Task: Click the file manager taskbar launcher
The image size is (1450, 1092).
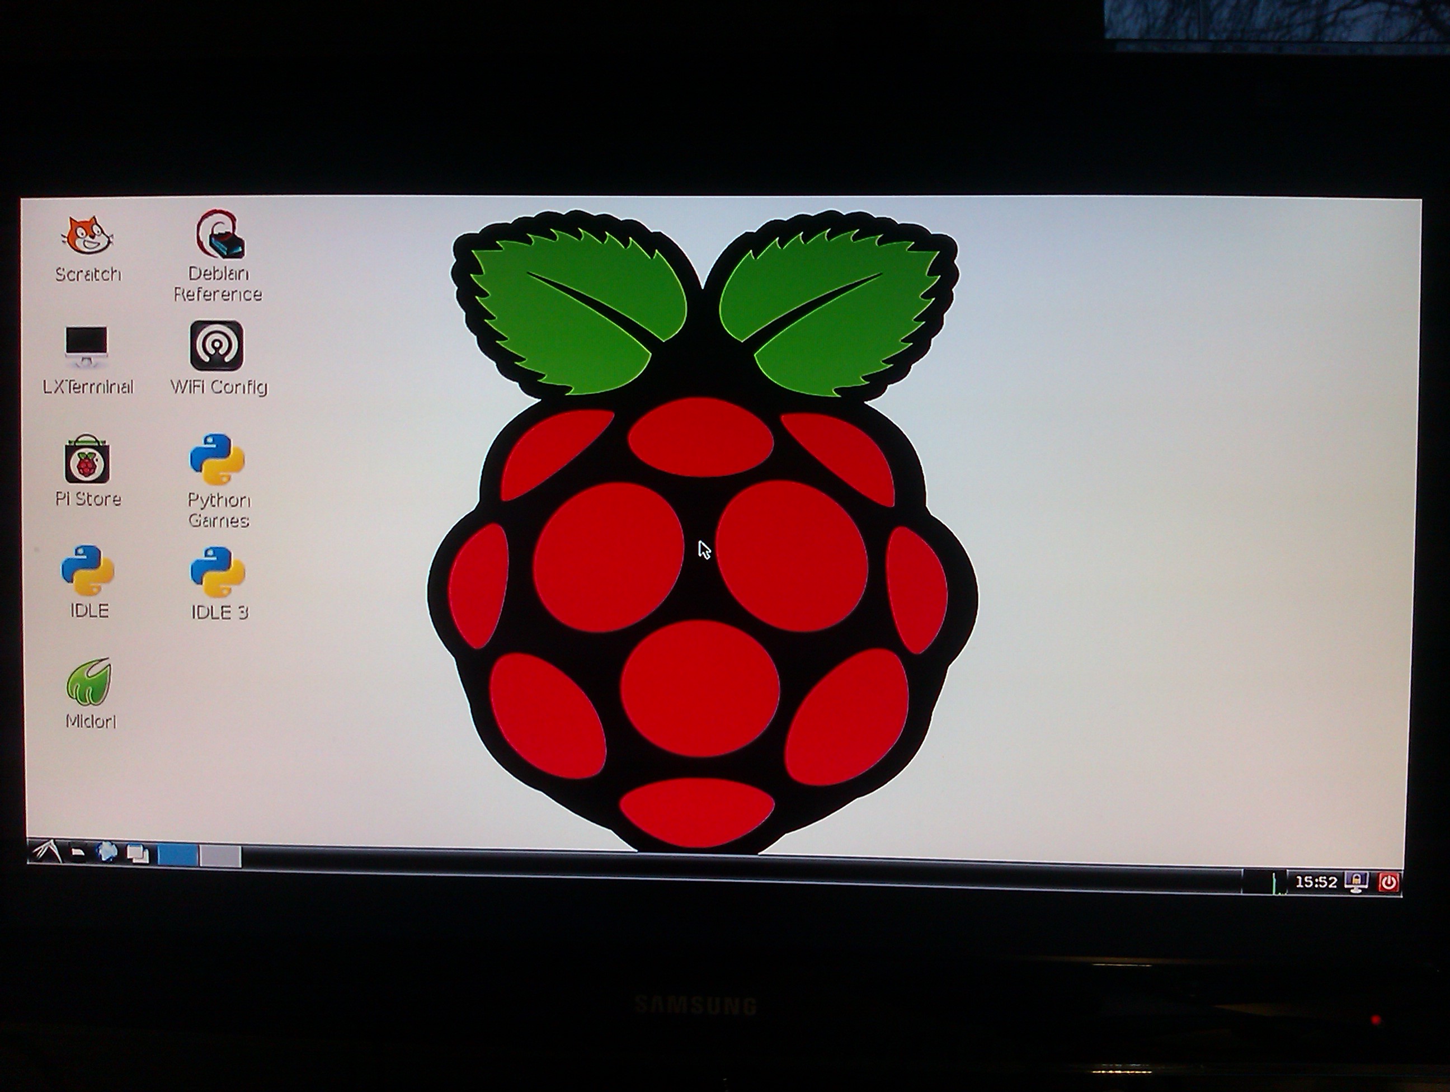Action: (78, 853)
